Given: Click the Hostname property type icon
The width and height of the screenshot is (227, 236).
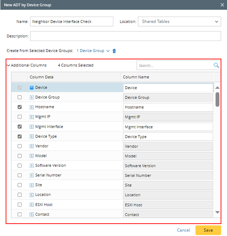Looking at the screenshot, I should click(x=32, y=107).
